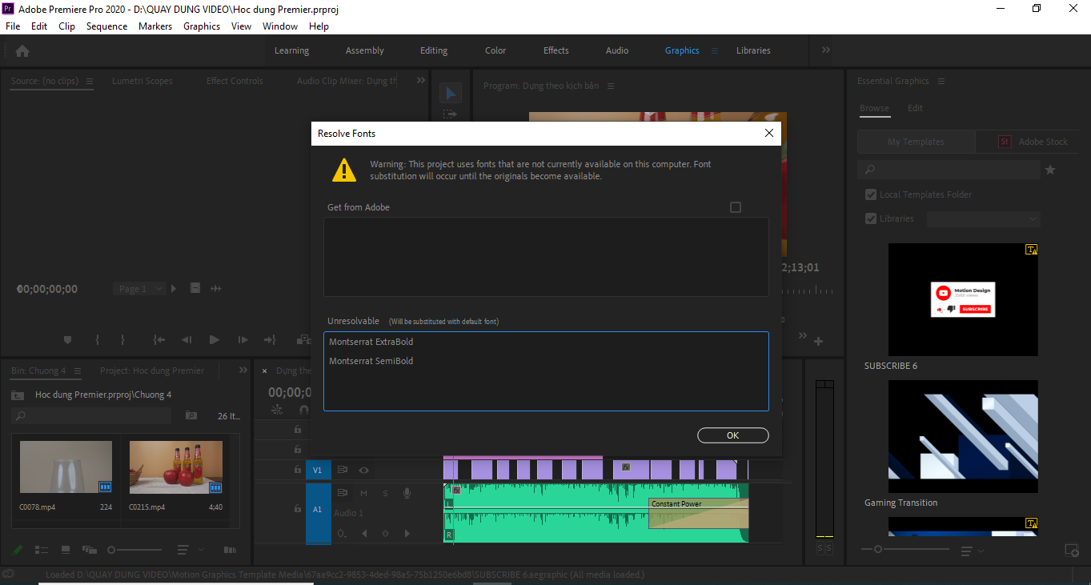Adjust the bin thumbnail zoom slider
1091x585 pixels.
tap(134, 550)
